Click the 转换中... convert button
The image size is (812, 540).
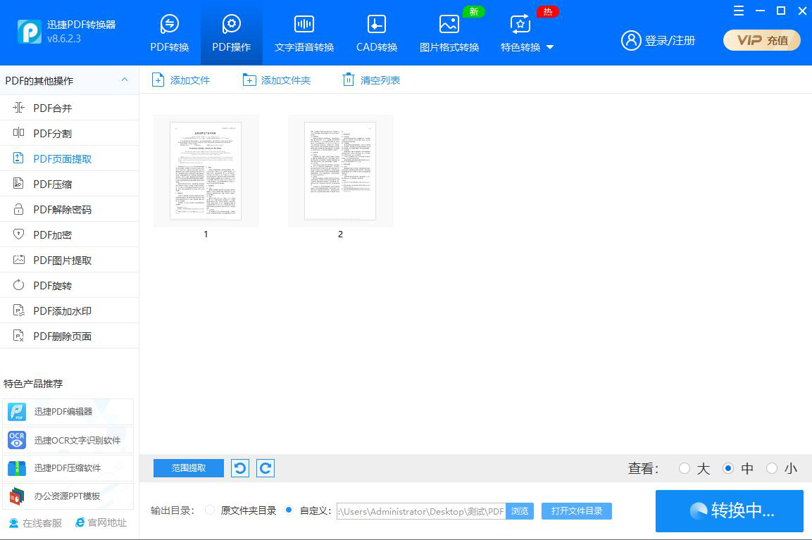pyautogui.click(x=729, y=511)
